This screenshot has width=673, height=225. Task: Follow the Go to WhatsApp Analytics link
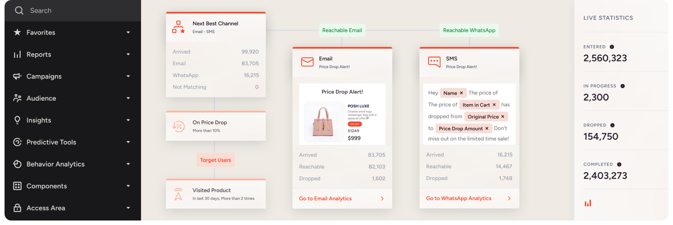pos(459,198)
